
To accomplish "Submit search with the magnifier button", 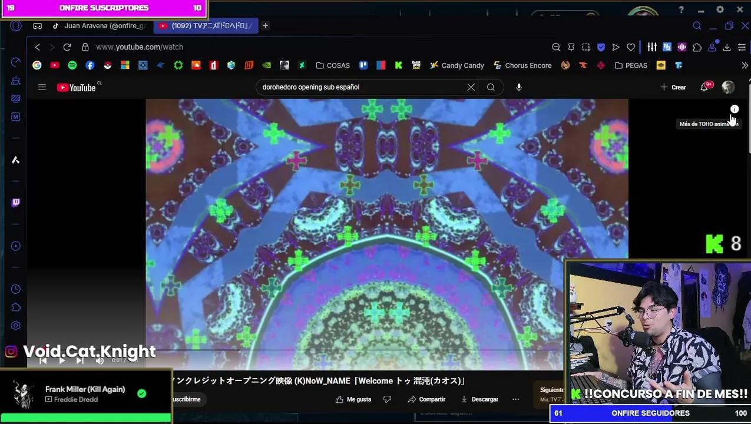I will coord(491,87).
